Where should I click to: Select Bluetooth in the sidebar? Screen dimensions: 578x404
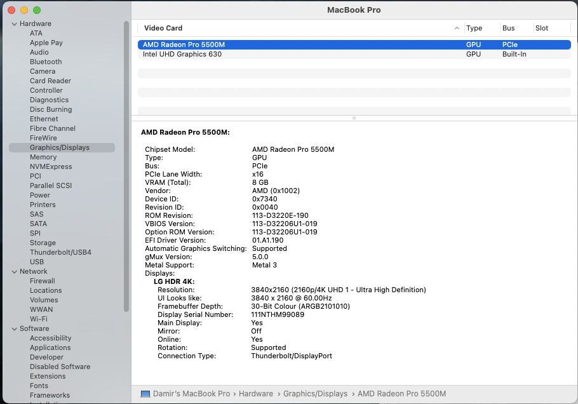[46, 62]
